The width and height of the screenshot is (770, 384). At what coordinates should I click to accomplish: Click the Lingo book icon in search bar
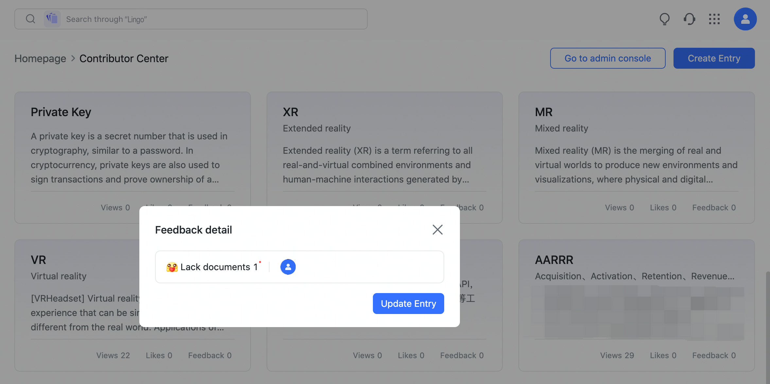52,19
